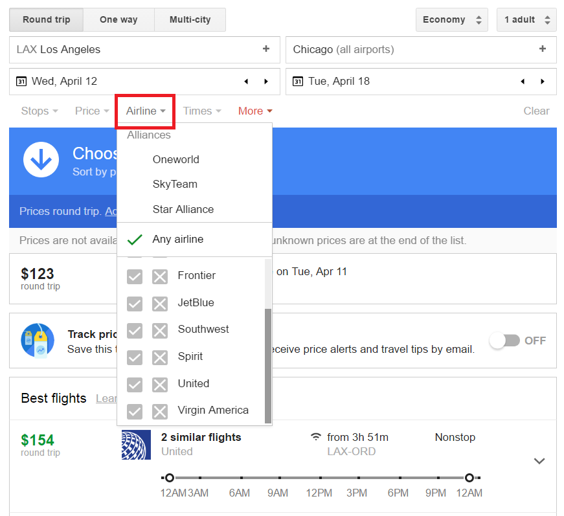This screenshot has height=516, width=564.
Task: Click the Tue, April 18 date field
Action: [x=421, y=82]
